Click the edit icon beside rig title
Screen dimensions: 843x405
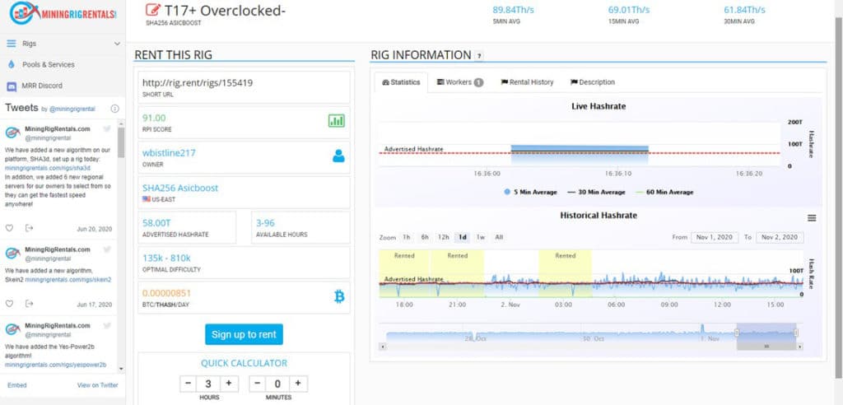point(152,10)
